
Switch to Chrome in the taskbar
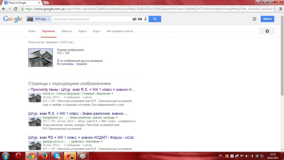[x=31, y=156]
